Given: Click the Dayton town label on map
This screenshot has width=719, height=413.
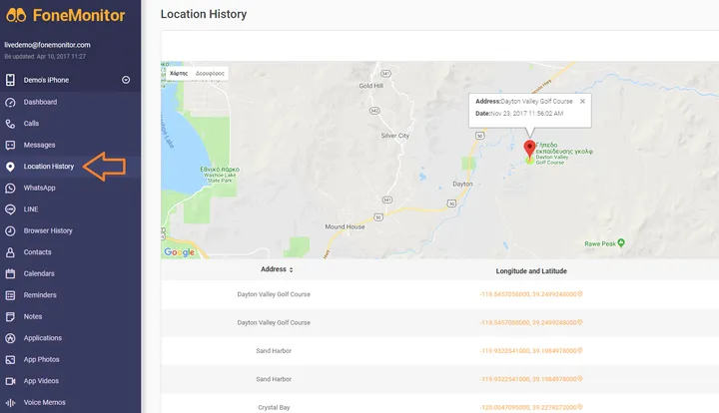Looking at the screenshot, I should 462,185.
